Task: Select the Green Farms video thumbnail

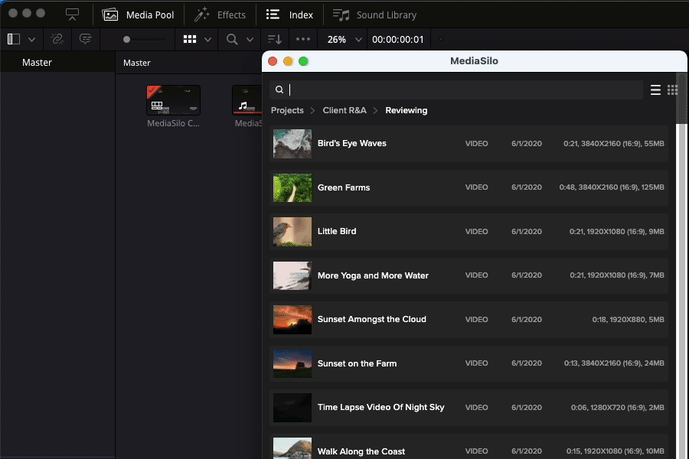Action: coord(292,187)
